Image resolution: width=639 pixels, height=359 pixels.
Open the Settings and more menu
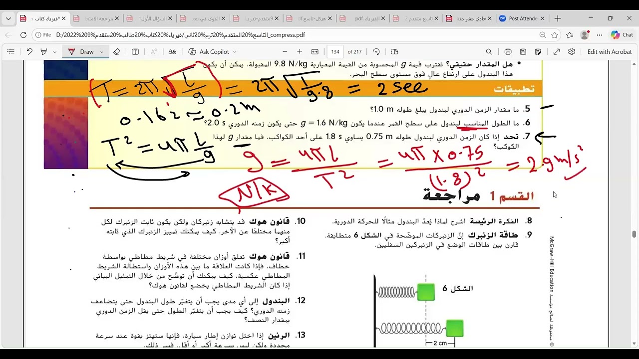(600, 35)
